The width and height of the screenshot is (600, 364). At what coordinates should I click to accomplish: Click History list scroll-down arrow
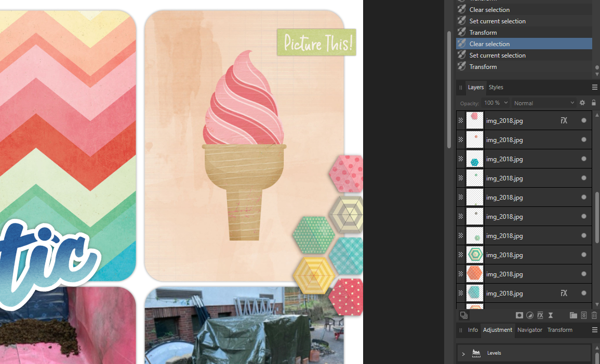coord(597,75)
